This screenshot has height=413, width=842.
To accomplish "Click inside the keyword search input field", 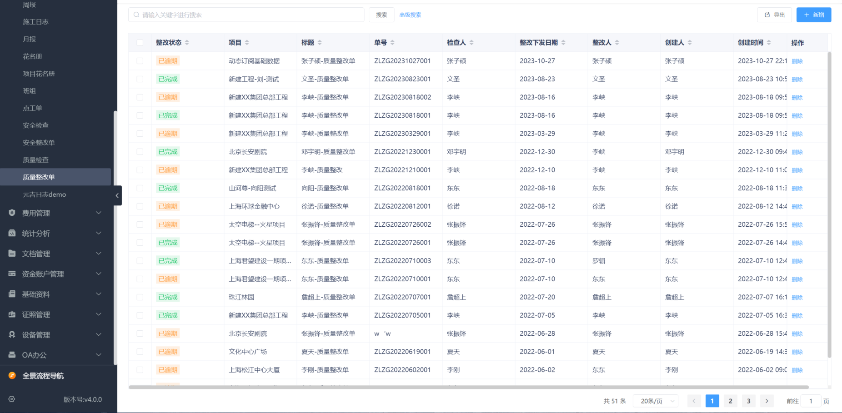I will (246, 15).
